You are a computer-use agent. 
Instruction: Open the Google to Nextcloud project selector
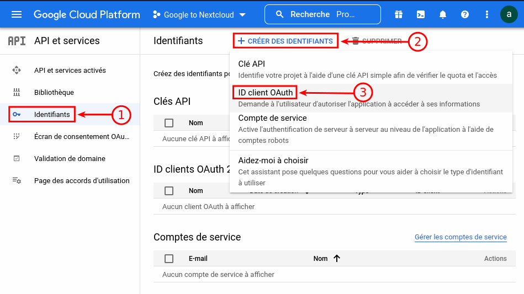(x=199, y=15)
